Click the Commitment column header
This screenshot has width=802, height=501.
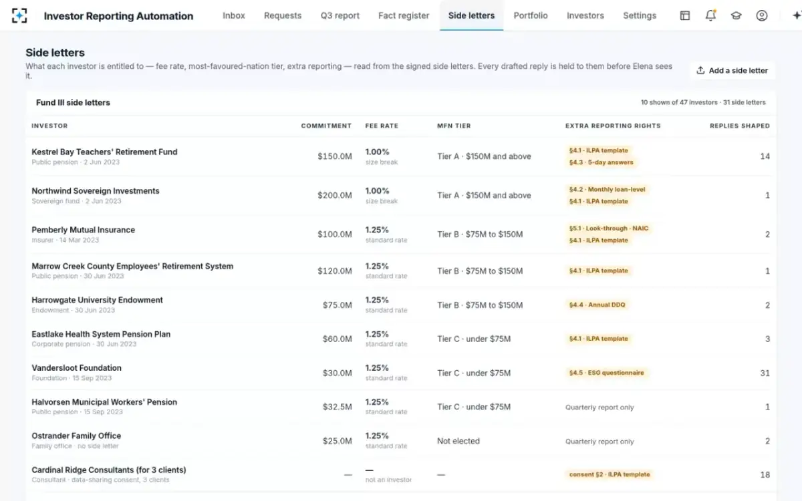(326, 126)
